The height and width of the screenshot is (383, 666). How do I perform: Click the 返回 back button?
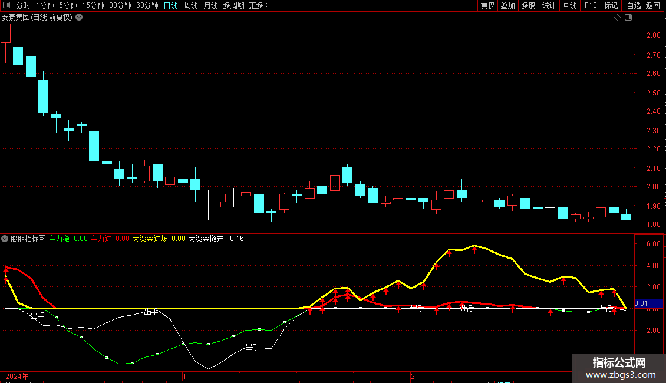click(x=653, y=5)
